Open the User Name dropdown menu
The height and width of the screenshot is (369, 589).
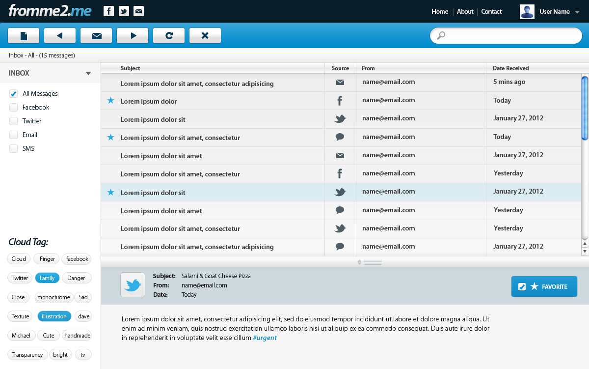577,12
